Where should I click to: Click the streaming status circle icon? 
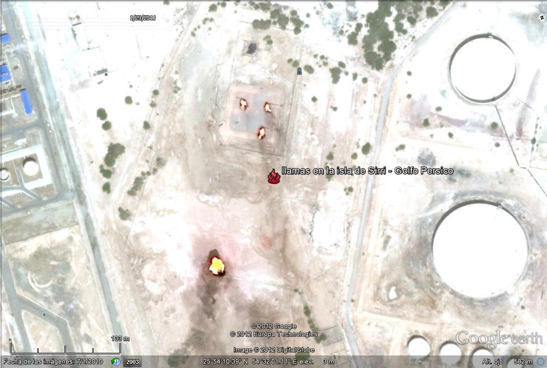coord(540,362)
